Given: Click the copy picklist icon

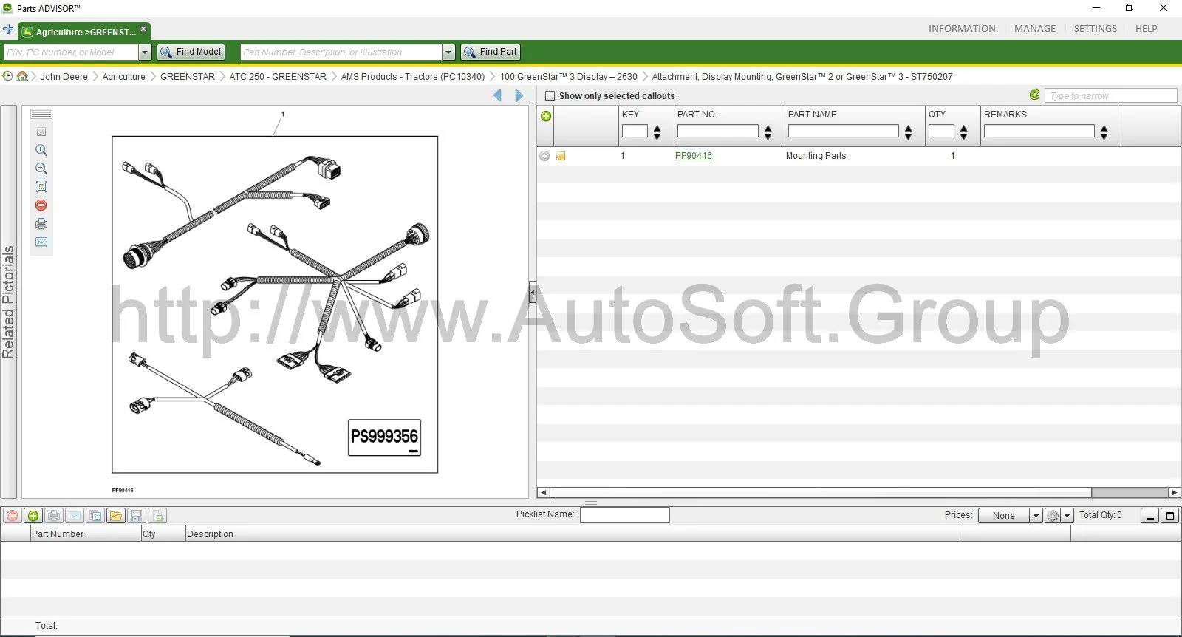Looking at the screenshot, I should coord(95,516).
